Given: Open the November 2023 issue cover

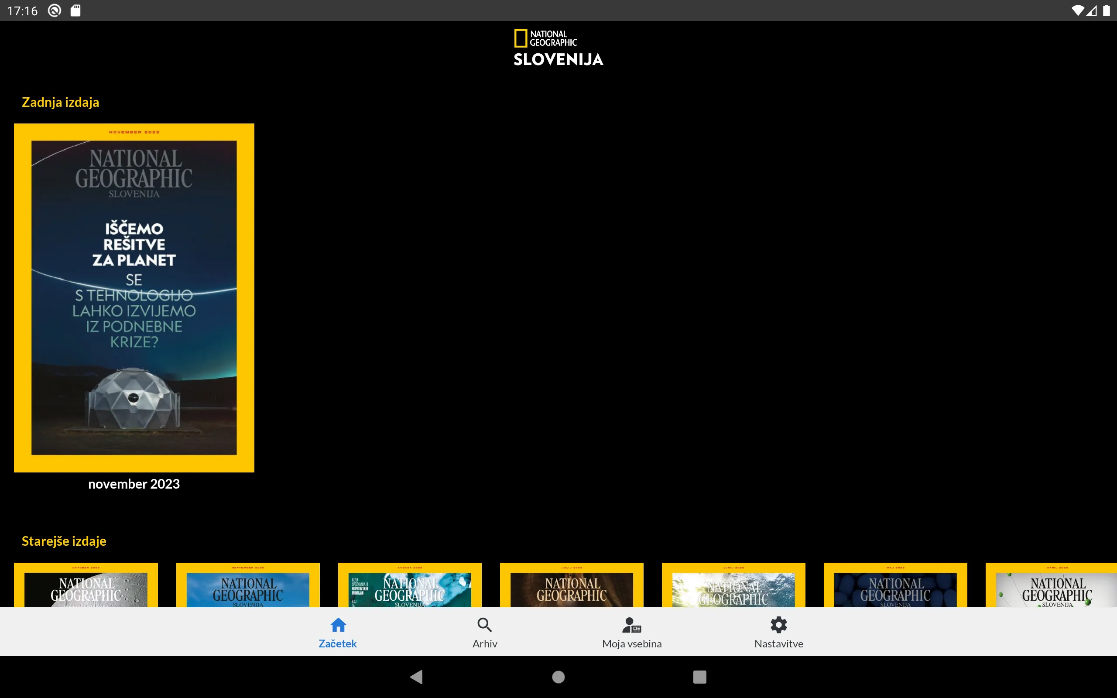Looking at the screenshot, I should [x=134, y=298].
